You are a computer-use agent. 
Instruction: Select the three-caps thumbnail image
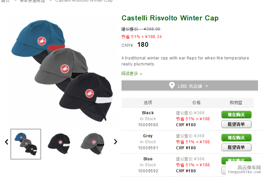(26, 144)
